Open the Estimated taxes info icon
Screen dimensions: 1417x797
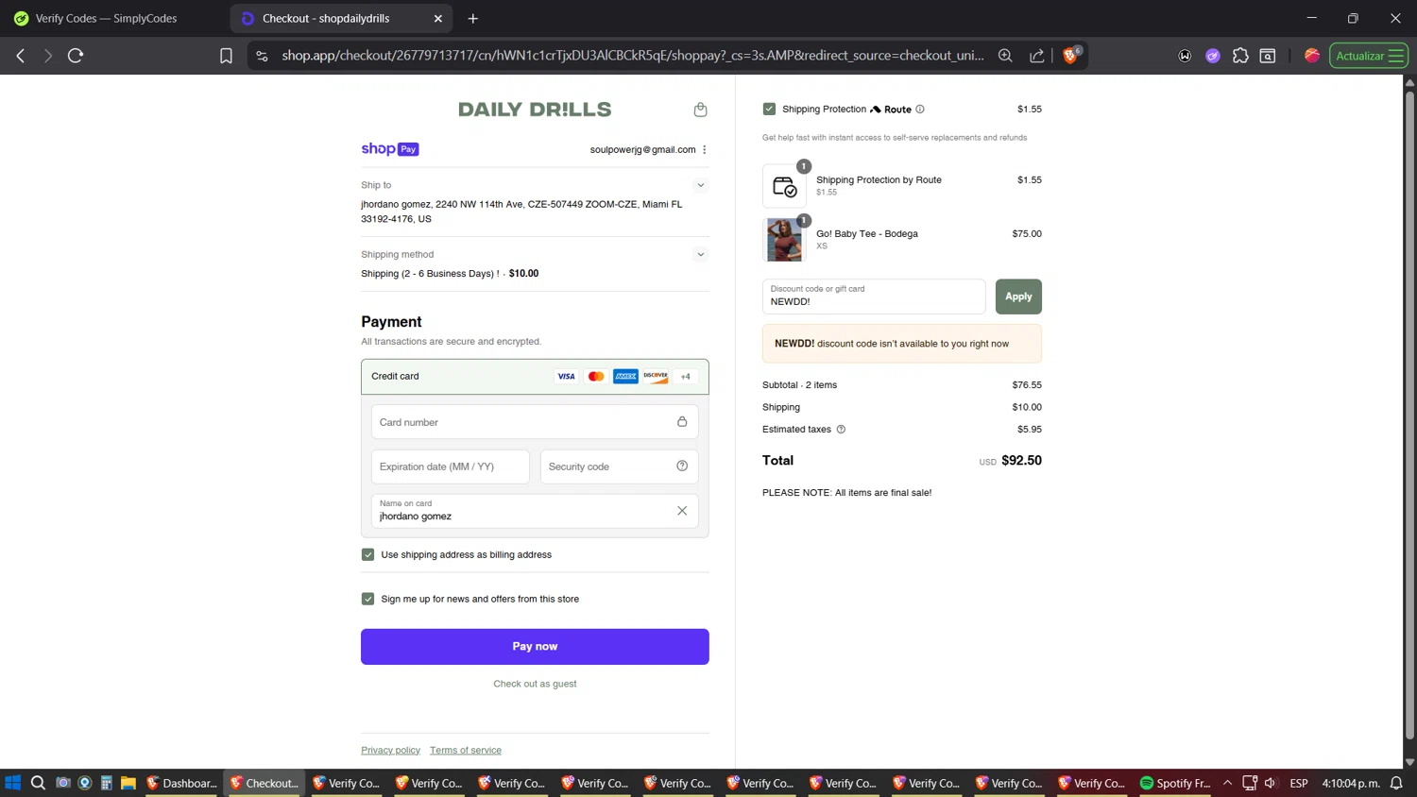pos(841,429)
